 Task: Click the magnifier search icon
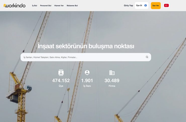[x=147, y=57]
